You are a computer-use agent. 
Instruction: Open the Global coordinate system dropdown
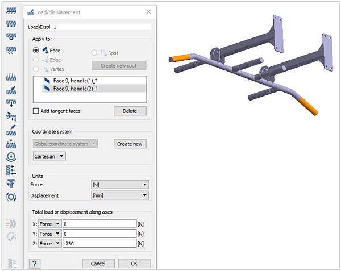pos(65,144)
